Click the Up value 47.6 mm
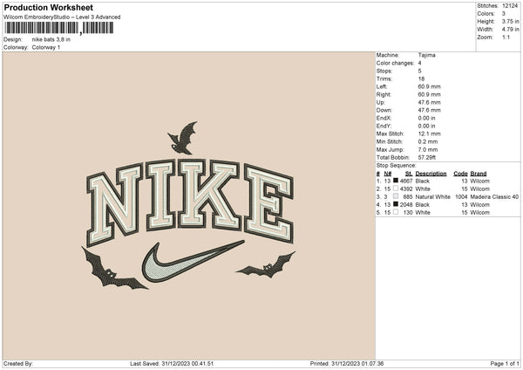 pyautogui.click(x=429, y=102)
